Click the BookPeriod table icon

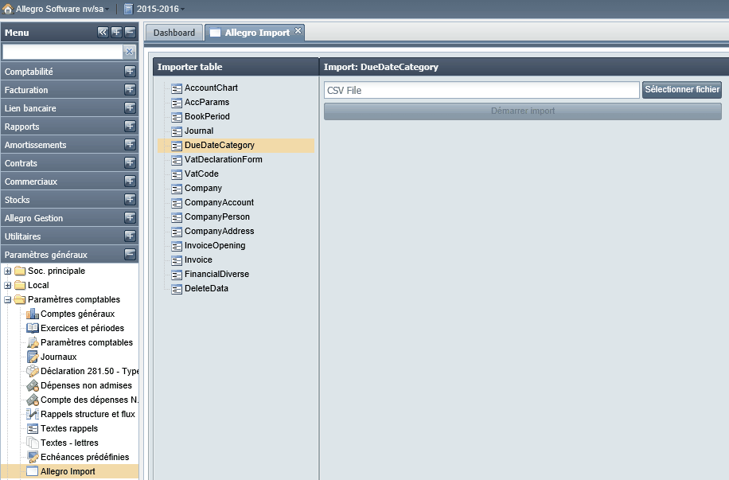click(x=177, y=117)
